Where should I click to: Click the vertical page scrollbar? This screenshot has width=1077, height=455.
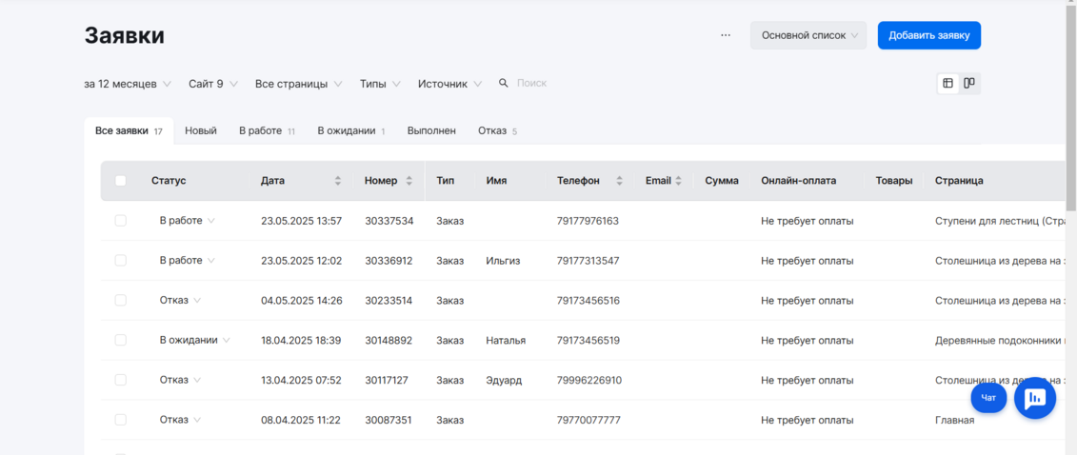tap(1071, 107)
